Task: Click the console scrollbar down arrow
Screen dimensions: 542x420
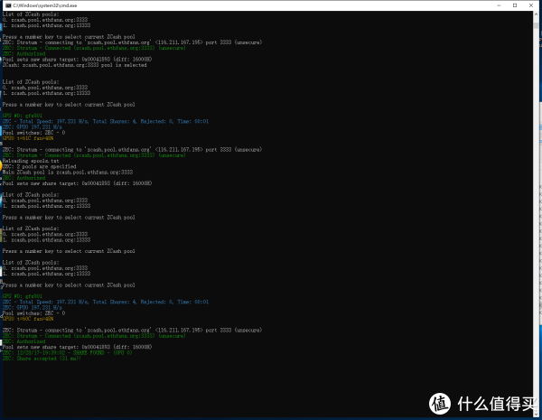Action: click(x=536, y=414)
